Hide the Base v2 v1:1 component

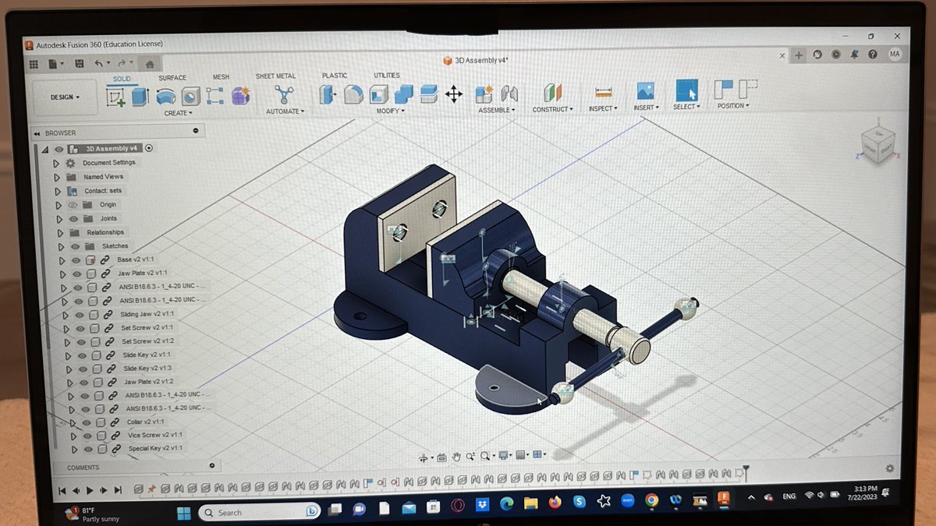pos(76,260)
